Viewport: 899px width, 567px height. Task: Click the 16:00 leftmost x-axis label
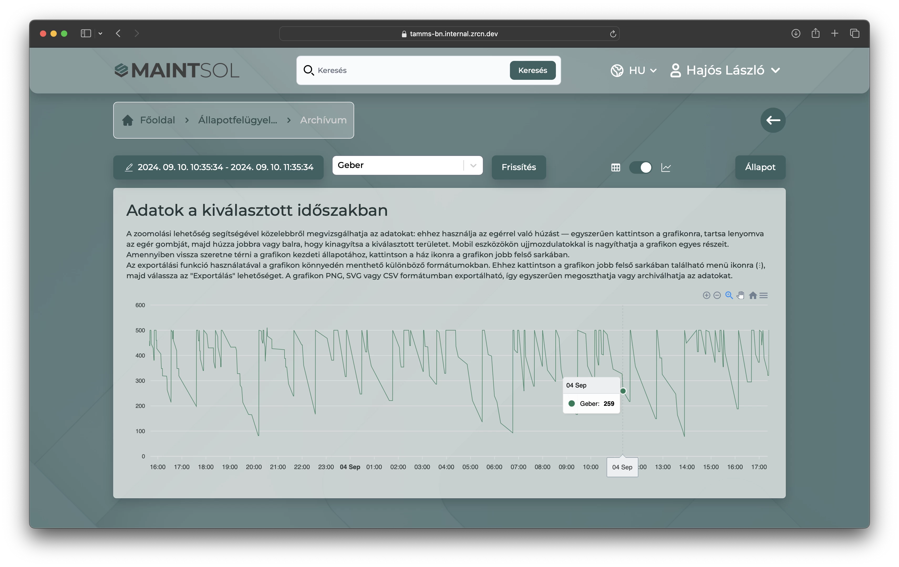(158, 467)
